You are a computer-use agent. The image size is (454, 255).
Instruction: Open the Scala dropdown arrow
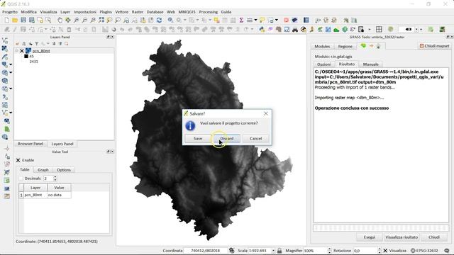click(273, 250)
